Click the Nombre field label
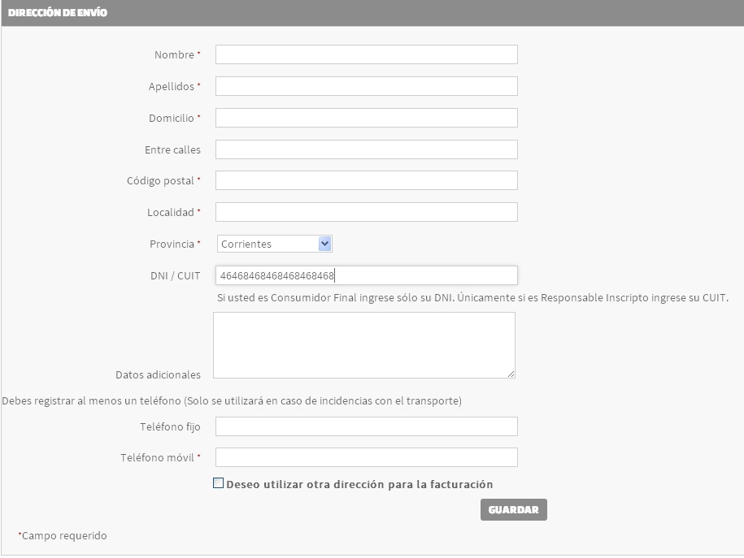 tap(174, 55)
